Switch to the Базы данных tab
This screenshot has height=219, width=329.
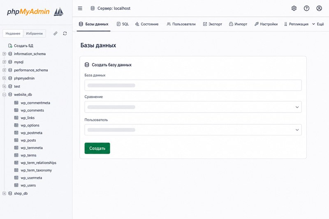(x=94, y=24)
